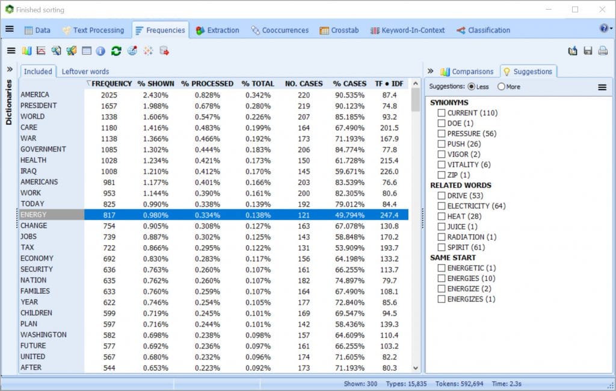Image resolution: width=616 pixels, height=391 pixels.
Task: Open the hamburger menu above the word list
Action: click(11, 50)
